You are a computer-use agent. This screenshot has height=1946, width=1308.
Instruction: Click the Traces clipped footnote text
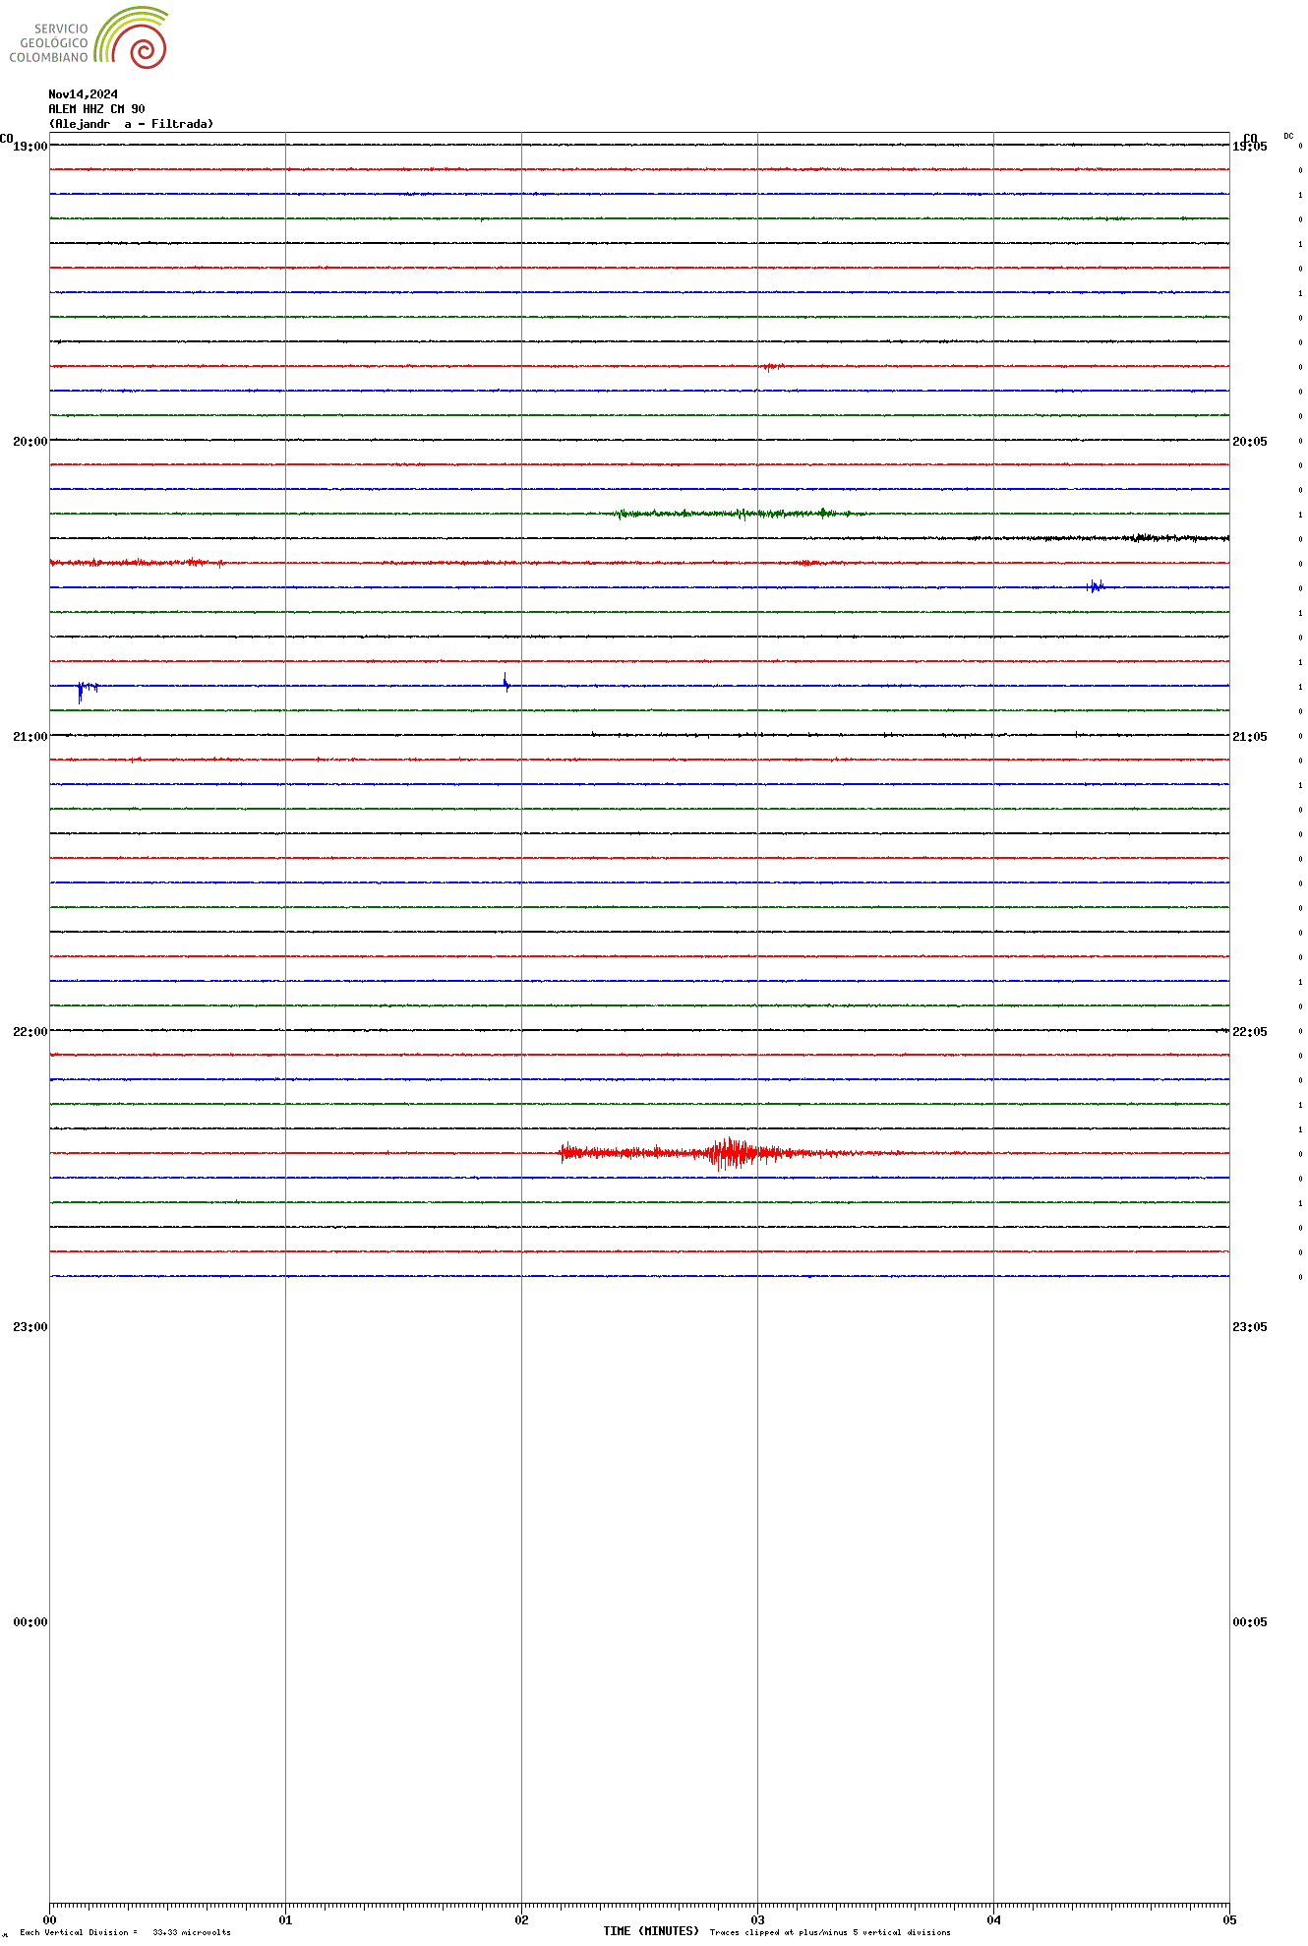pos(830,1932)
